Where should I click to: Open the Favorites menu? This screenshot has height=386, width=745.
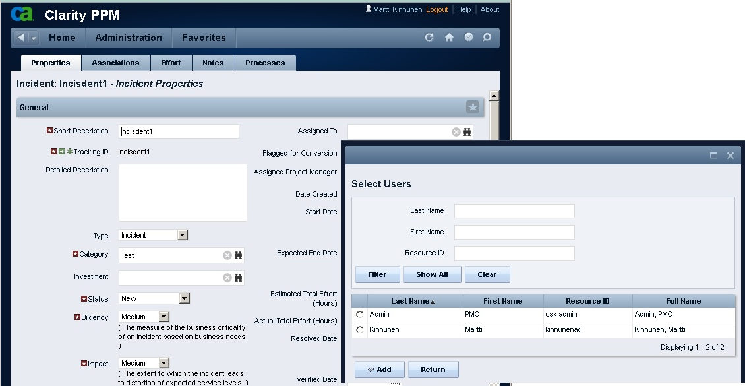pyautogui.click(x=204, y=38)
